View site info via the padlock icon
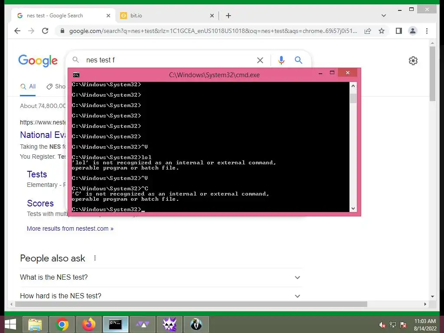 (x=62, y=31)
